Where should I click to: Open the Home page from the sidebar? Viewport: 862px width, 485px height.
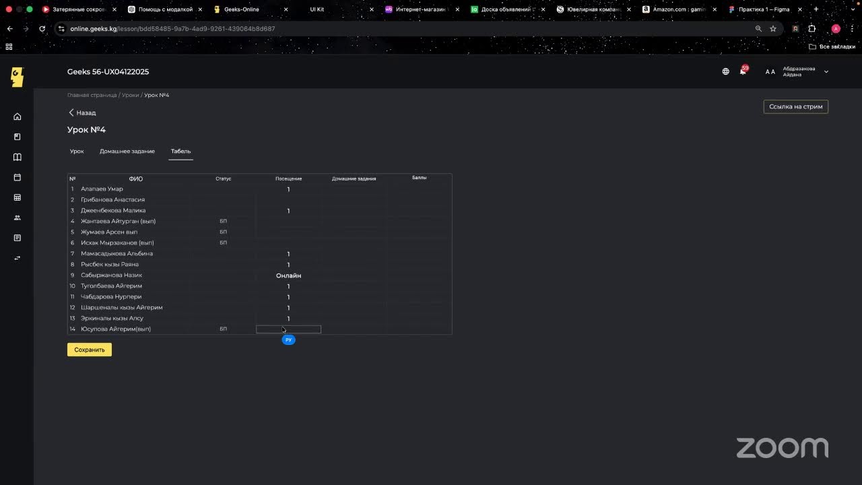pyautogui.click(x=18, y=117)
